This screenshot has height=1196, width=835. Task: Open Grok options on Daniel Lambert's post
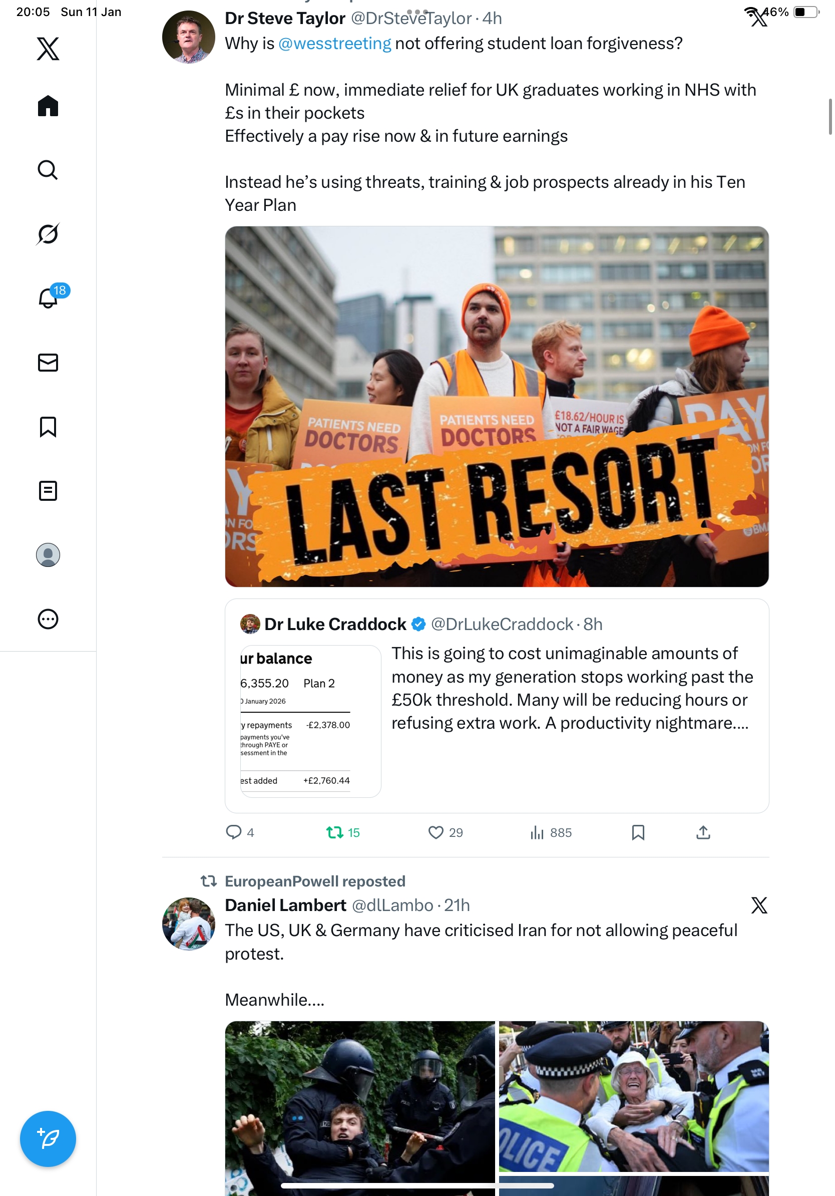point(759,906)
